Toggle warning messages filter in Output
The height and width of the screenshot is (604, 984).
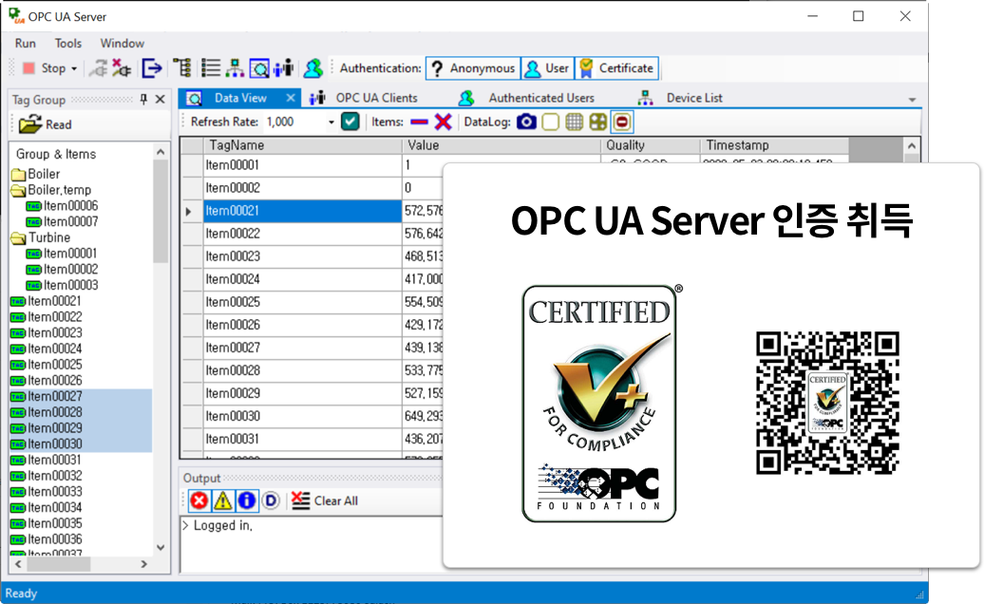223,500
